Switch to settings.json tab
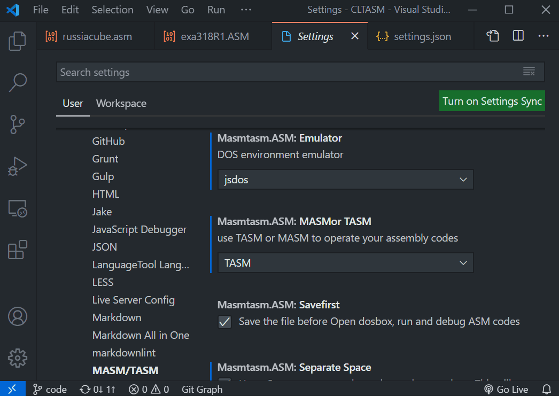Viewport: 559px width, 396px height. click(x=421, y=36)
